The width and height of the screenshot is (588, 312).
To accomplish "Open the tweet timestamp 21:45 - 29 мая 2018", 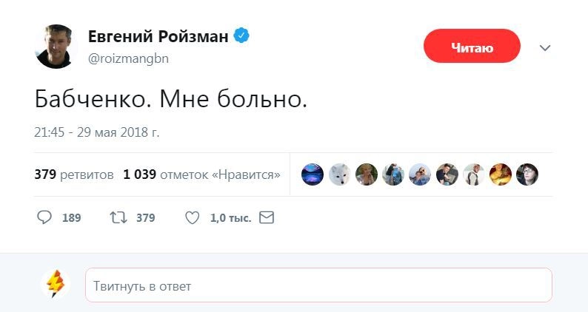I will [97, 133].
